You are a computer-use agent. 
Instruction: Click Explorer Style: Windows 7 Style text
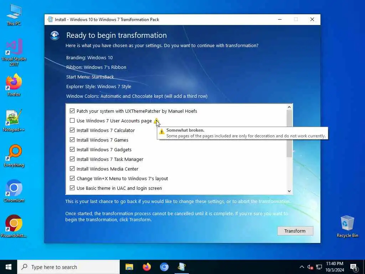point(99,86)
